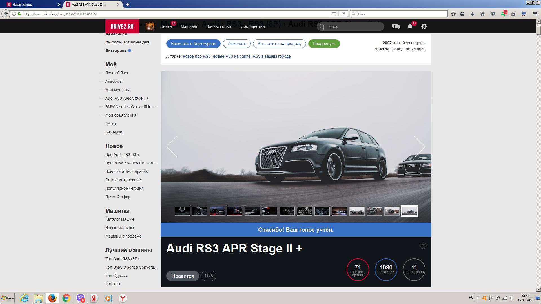Open Windows Explorer folder in taskbar
Viewport: 541px width, 304px height.
coord(38,298)
